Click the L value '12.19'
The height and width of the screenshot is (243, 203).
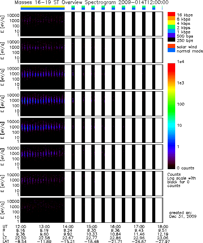163,234
